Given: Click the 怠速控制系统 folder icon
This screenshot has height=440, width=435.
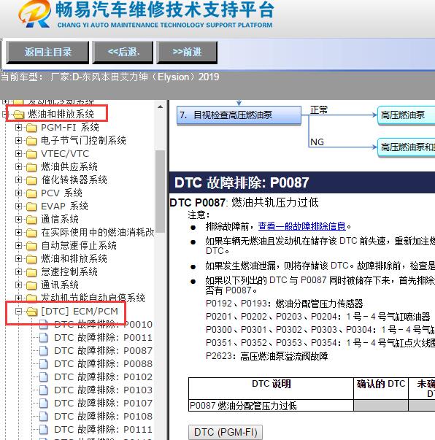Looking at the screenshot, I should [31, 272].
